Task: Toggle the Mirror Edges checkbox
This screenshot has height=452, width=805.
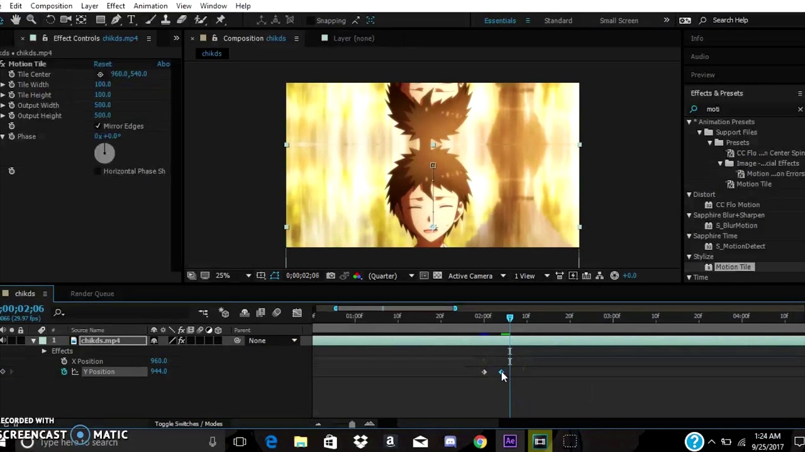Action: click(98, 126)
